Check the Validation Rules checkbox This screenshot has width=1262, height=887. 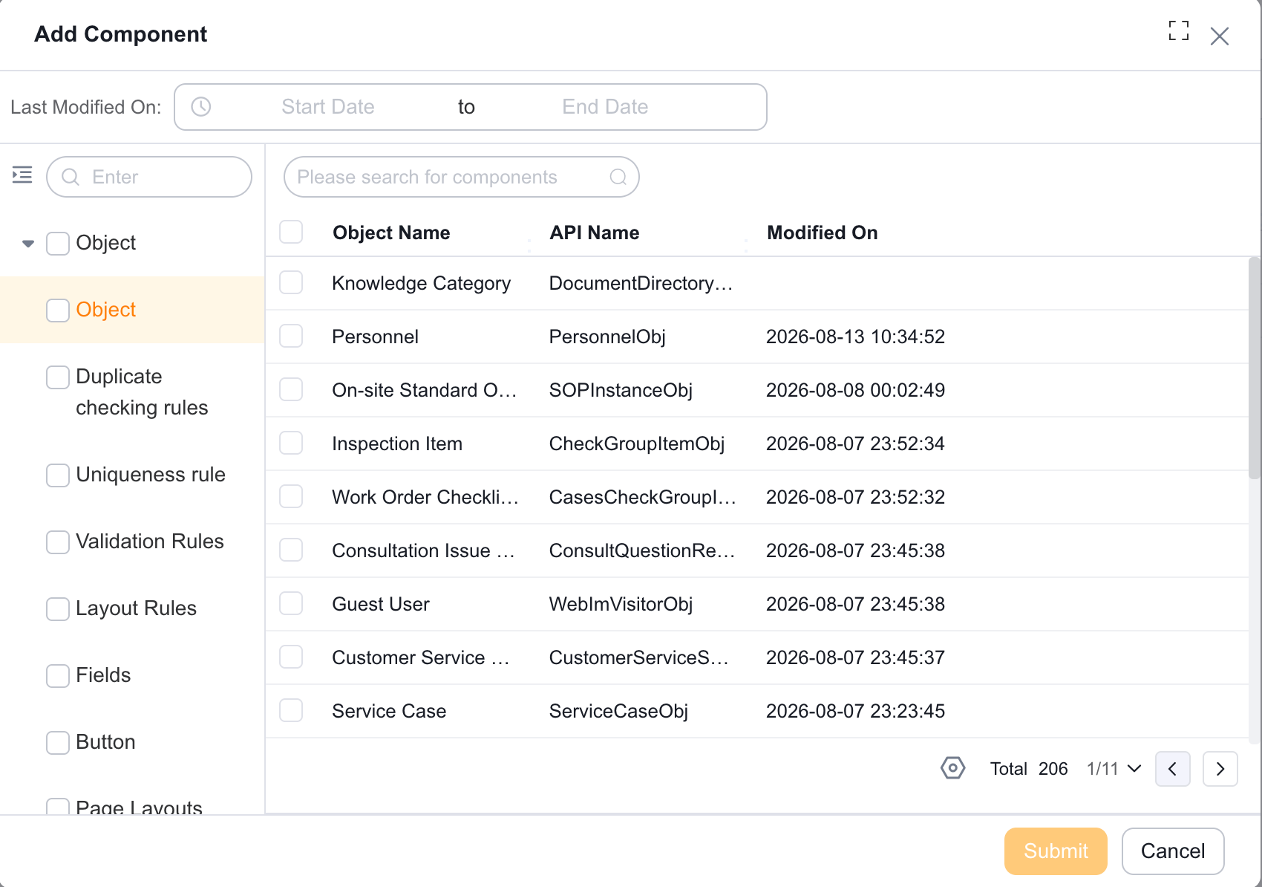58,542
